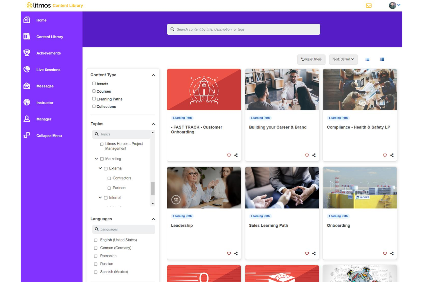This screenshot has width=423, height=282.
Task: Check the Partners topic
Action: click(x=109, y=188)
